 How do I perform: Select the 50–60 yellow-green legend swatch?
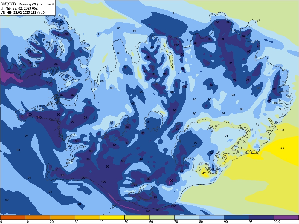(x=137, y=217)
